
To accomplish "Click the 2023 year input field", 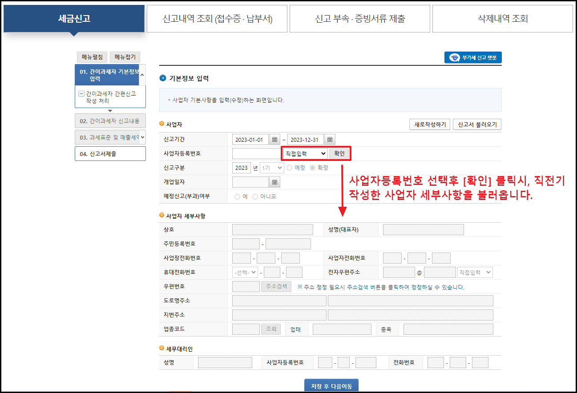I will pos(242,168).
